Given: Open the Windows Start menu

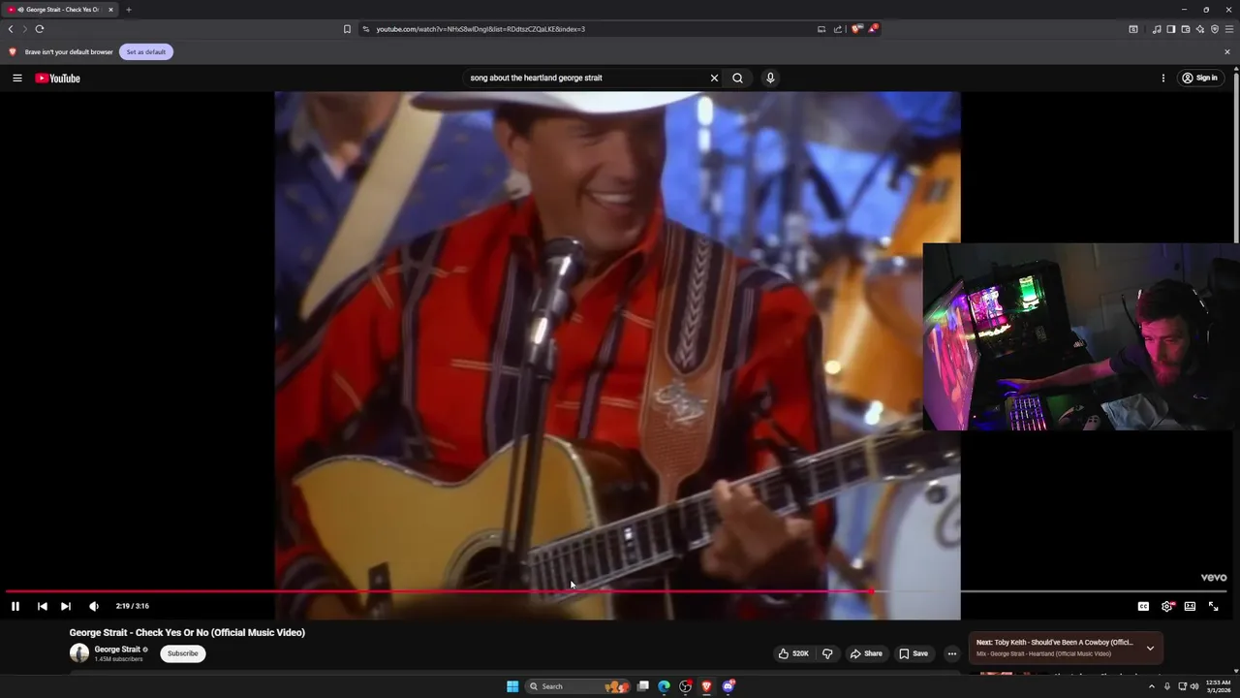Looking at the screenshot, I should coord(512,686).
